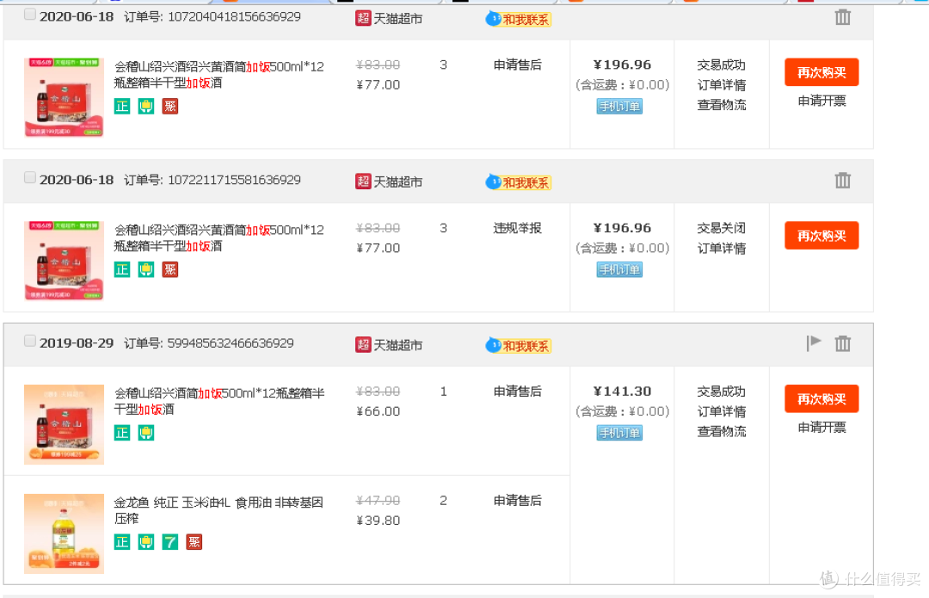Viewport: 929px width, 598px height.
Task: Flag order 599485632466636929
Action: 814,342
